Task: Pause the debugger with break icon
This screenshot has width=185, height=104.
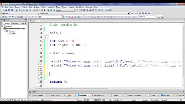Action: [x=99, y=10]
